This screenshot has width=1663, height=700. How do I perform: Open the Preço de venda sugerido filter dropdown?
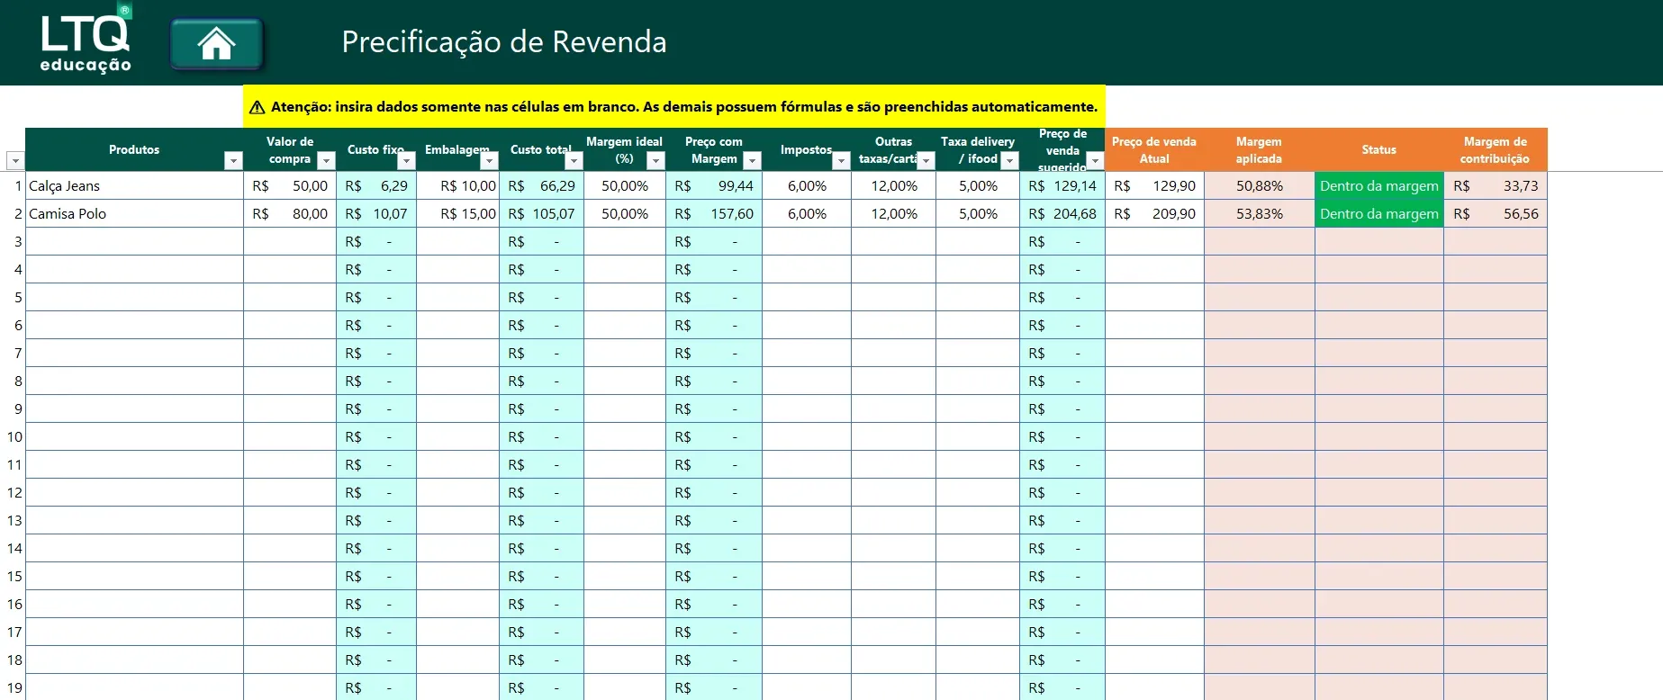tap(1095, 160)
